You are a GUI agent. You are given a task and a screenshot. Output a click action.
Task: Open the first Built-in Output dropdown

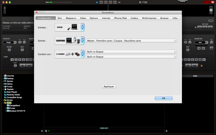point(131,52)
